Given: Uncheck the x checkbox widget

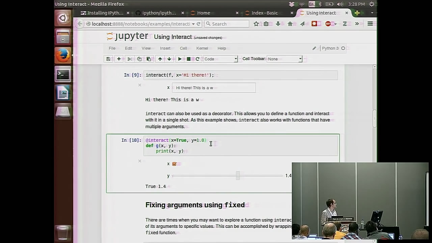Looking at the screenshot, I should tap(174, 164).
